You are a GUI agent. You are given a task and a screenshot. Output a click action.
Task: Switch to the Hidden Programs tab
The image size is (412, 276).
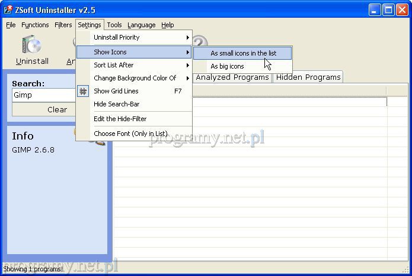point(308,77)
